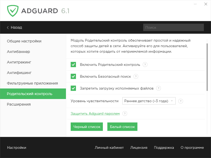Uncheck Включить Родительский контроль checkbox
Screen dimensions: 211x158
(73, 65)
